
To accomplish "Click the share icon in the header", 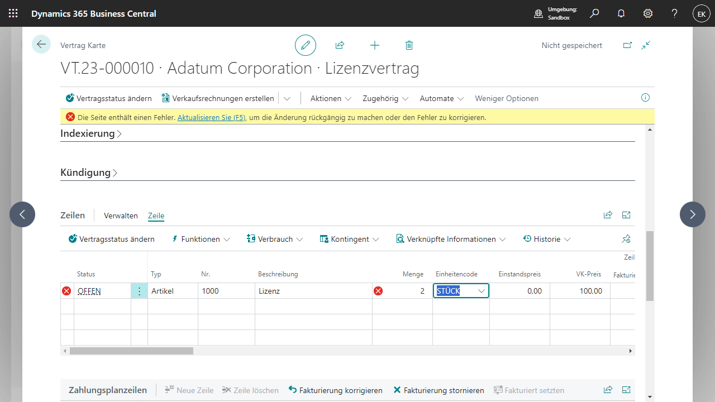I will tap(340, 45).
